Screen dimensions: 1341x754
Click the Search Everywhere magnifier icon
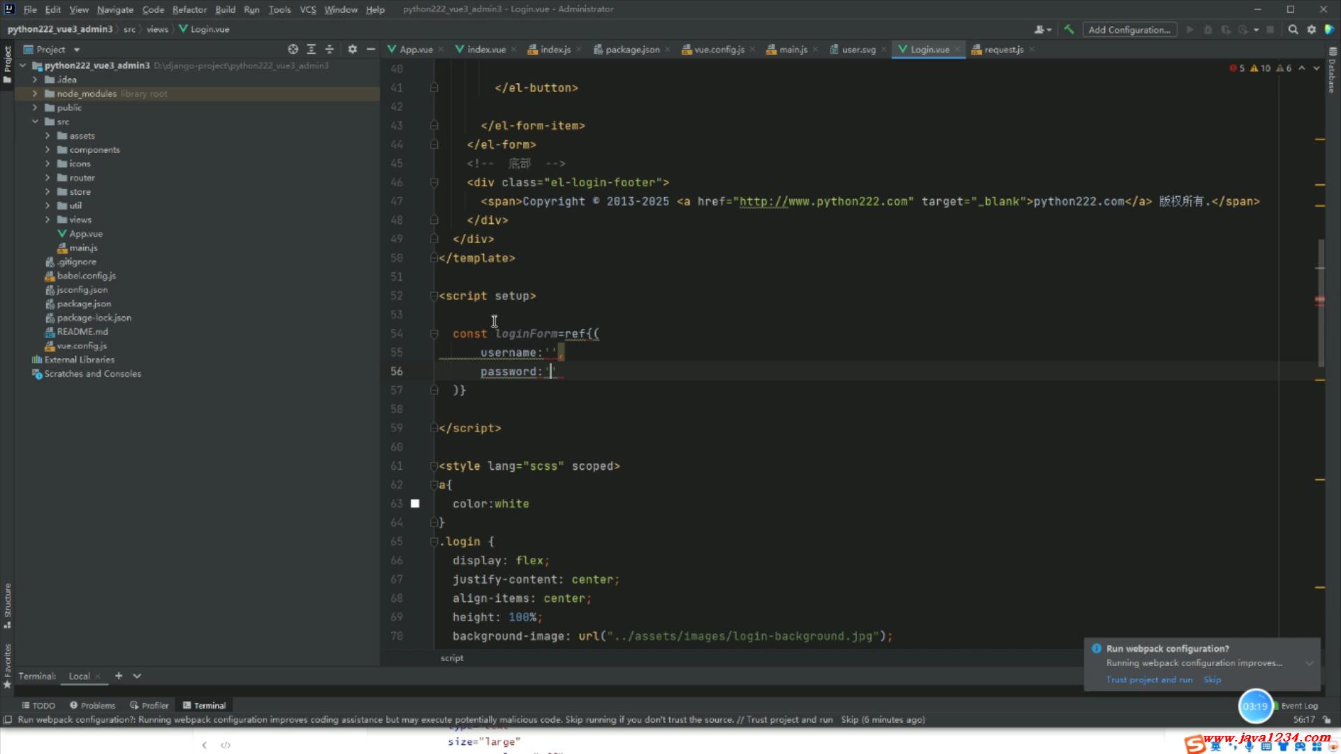point(1293,29)
